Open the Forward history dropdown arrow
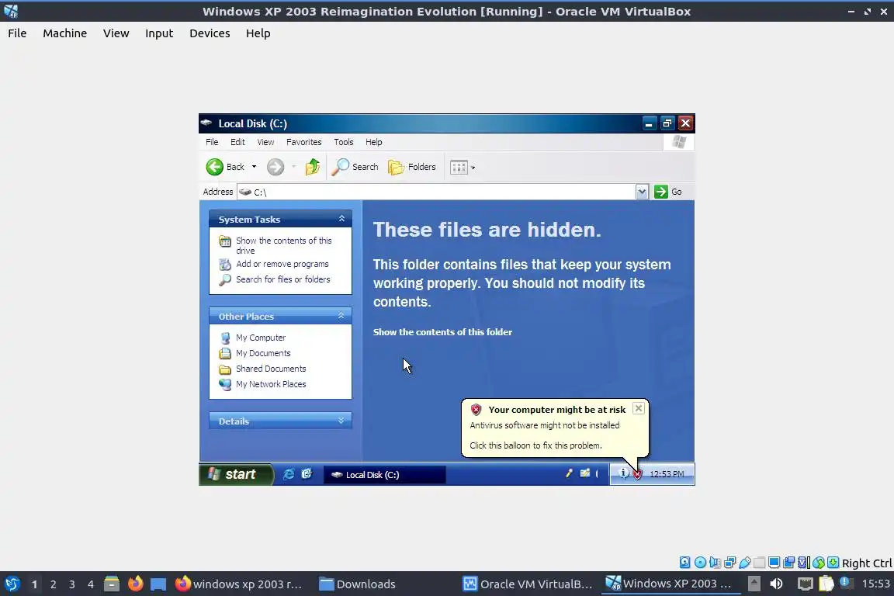894x596 pixels. (294, 167)
